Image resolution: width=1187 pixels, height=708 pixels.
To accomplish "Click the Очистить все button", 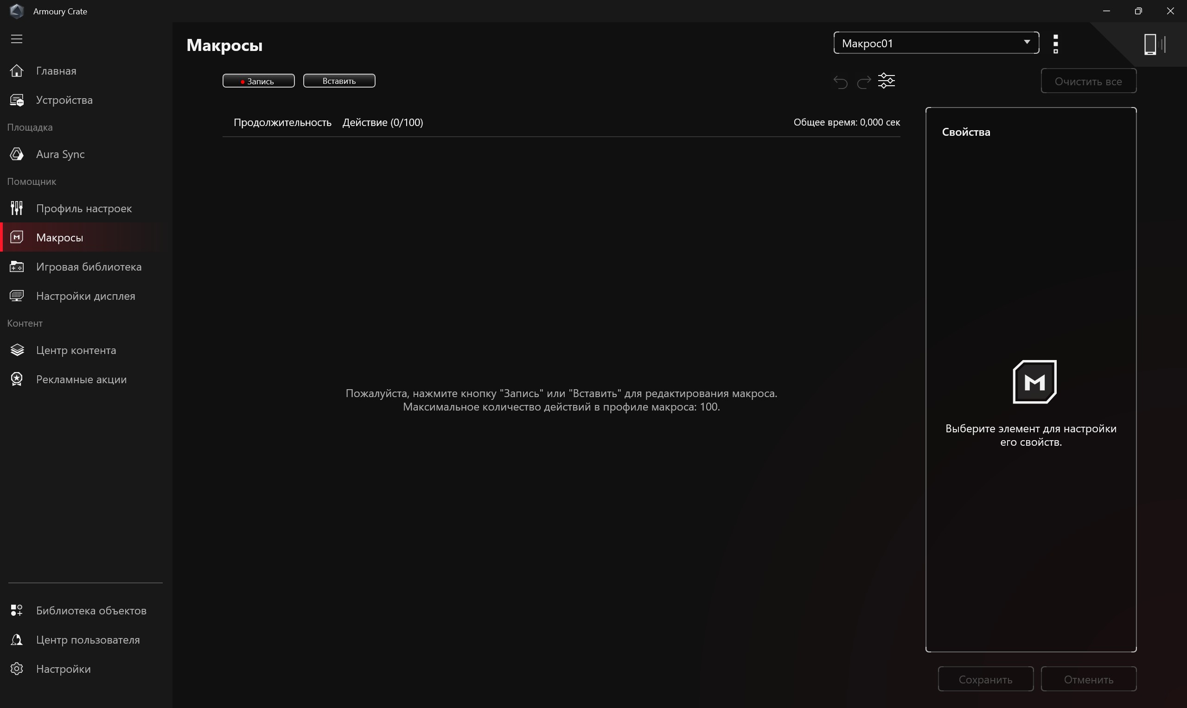I will pos(1088,81).
